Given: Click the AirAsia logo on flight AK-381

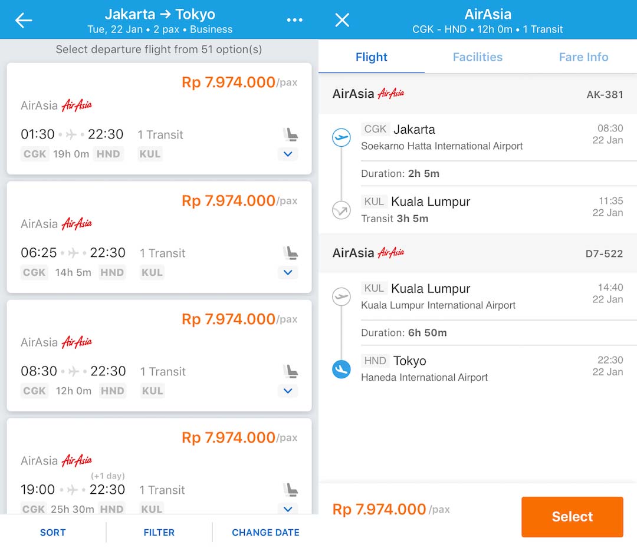Looking at the screenshot, I should point(392,93).
